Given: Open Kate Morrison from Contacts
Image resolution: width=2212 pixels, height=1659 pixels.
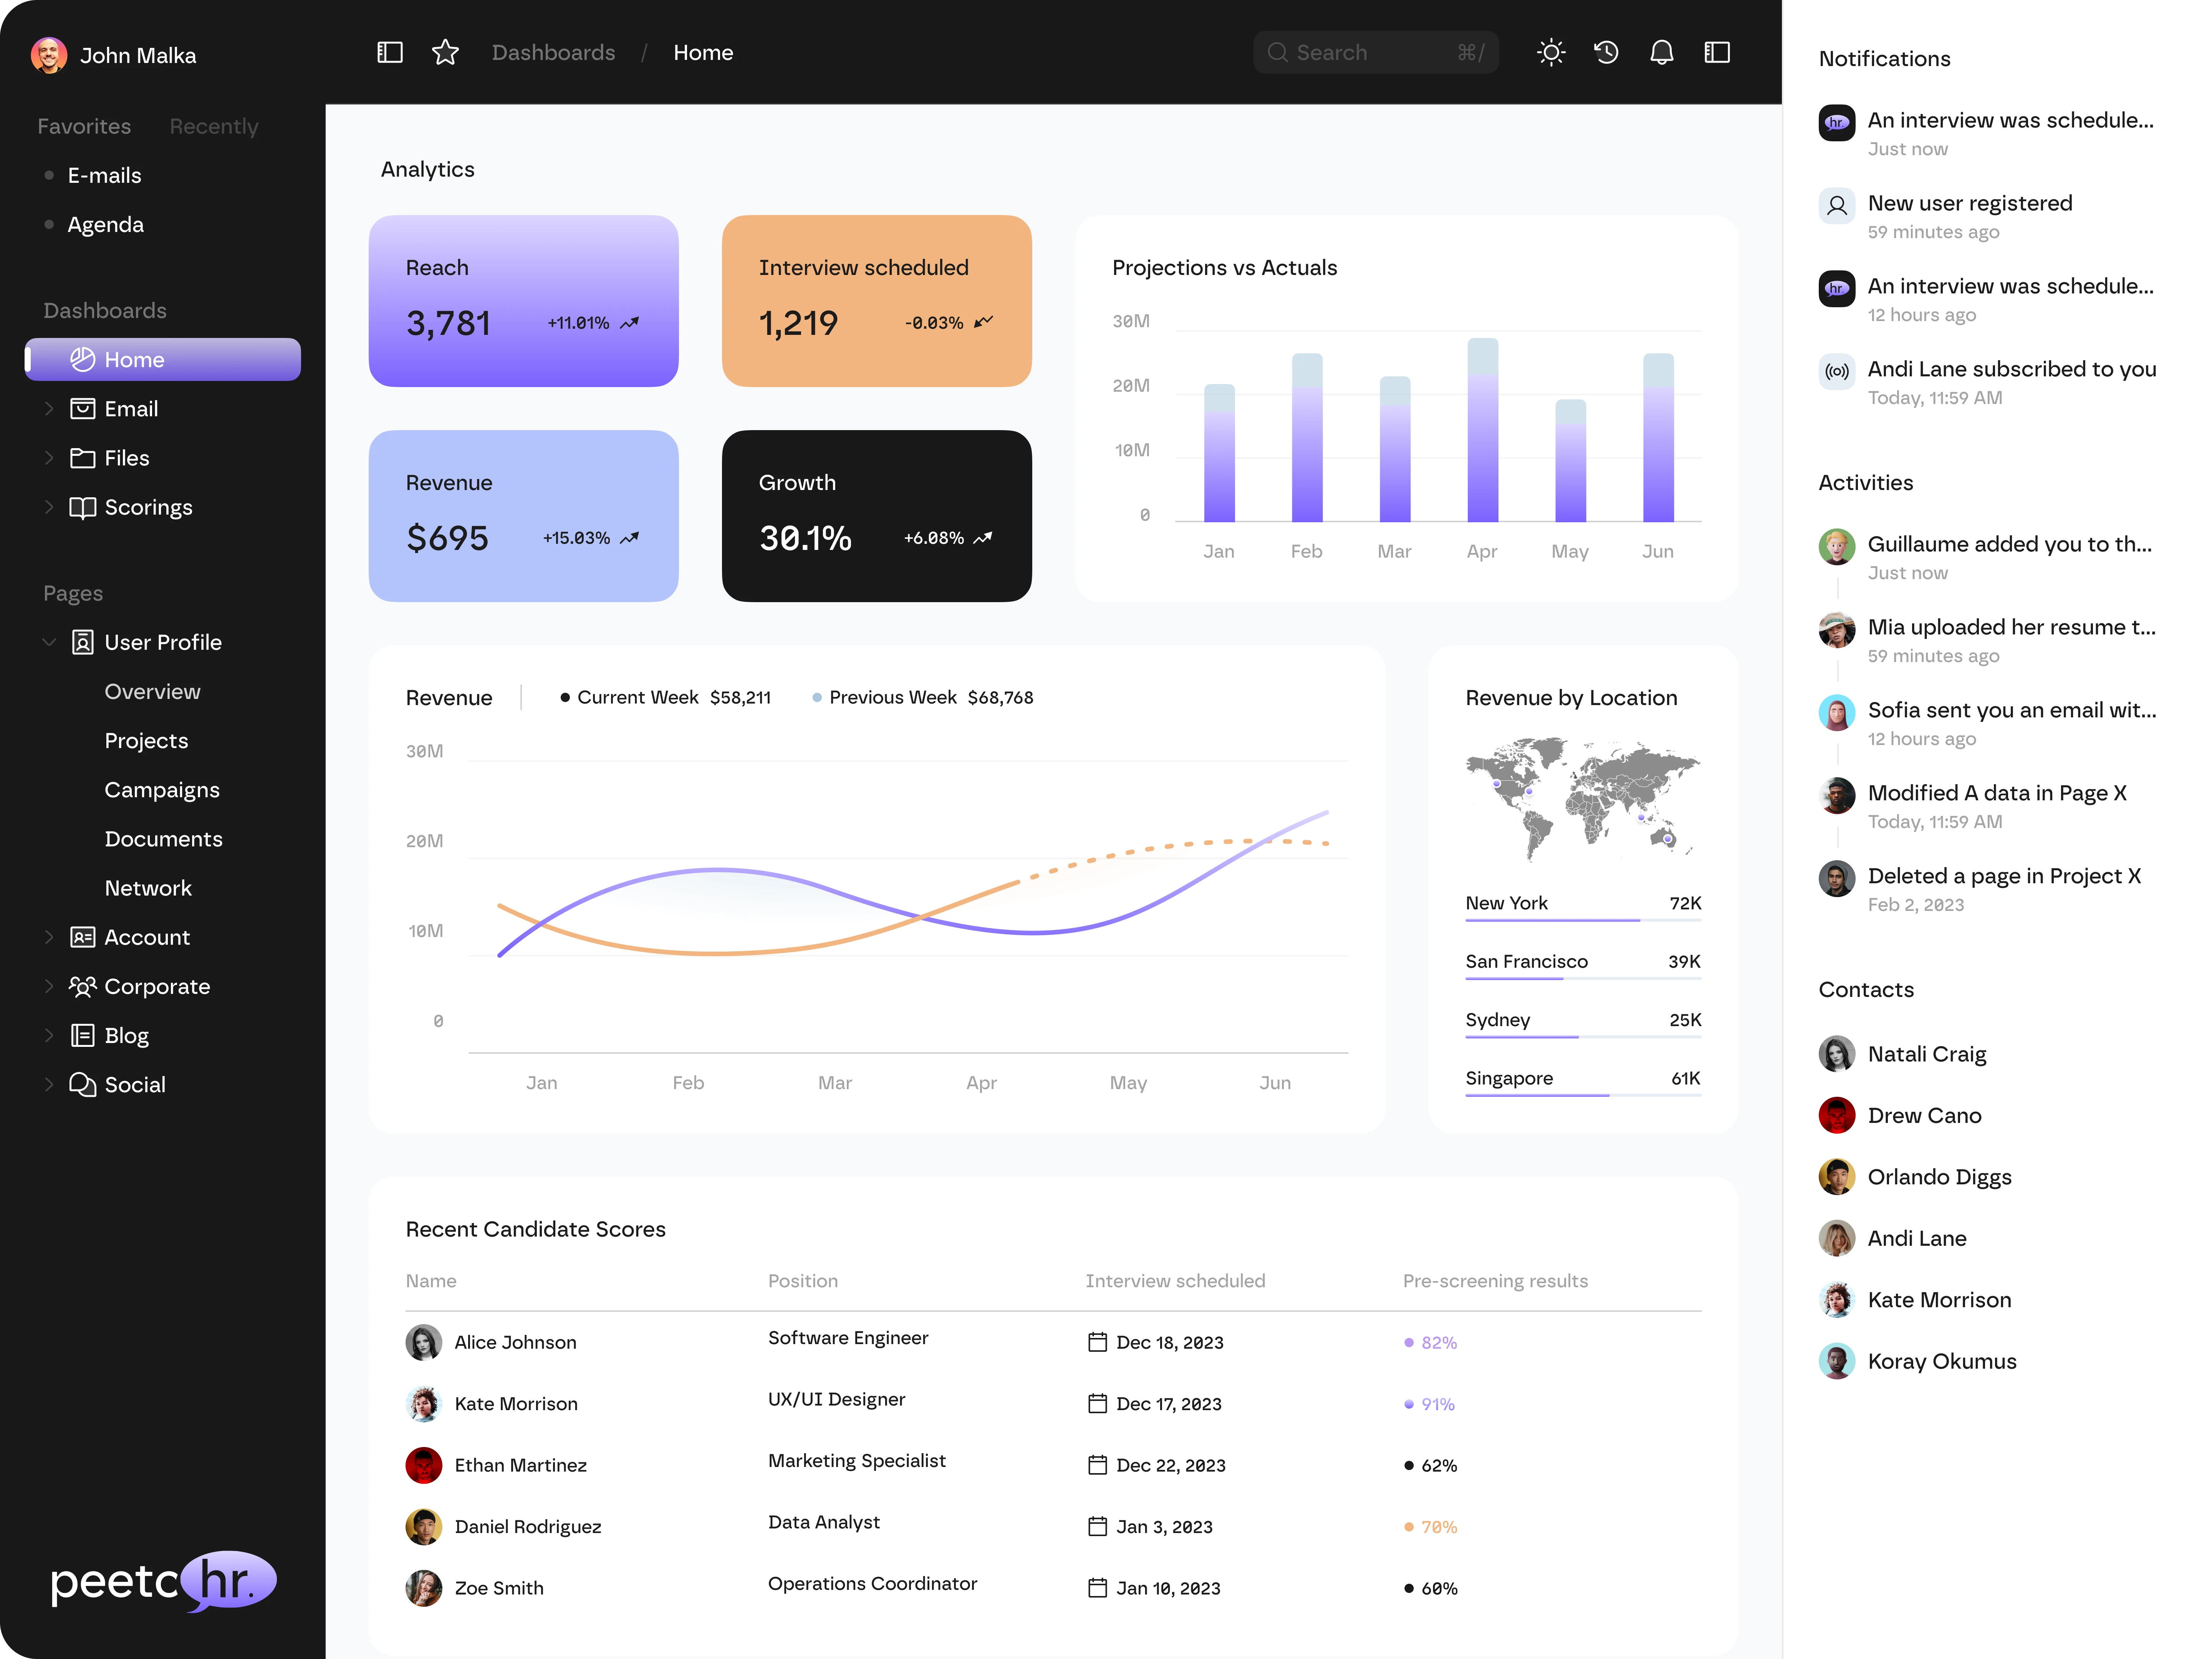Looking at the screenshot, I should click(1939, 1299).
